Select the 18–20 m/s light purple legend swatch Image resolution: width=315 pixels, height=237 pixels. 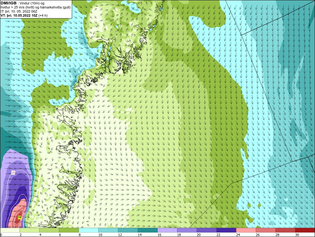187,230
